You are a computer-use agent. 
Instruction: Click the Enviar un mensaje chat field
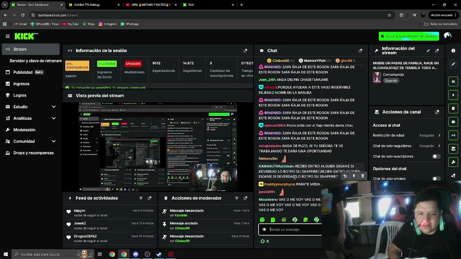tap(290, 230)
